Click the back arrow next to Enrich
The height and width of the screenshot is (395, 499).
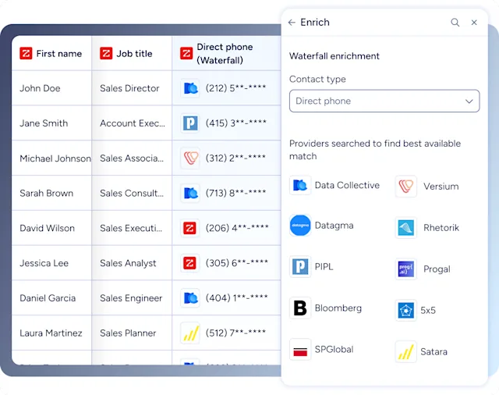pyautogui.click(x=292, y=23)
